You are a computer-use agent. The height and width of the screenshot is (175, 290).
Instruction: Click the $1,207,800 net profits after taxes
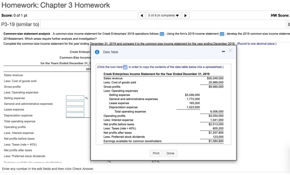[x=216, y=133]
